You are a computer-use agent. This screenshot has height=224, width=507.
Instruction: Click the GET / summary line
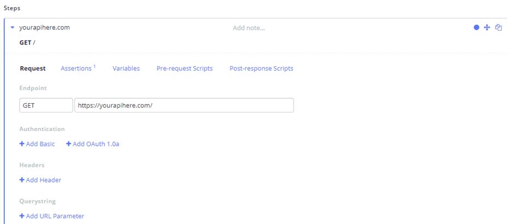[x=27, y=43]
